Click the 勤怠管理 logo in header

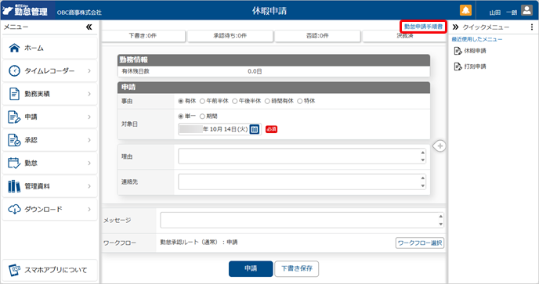[25, 10]
